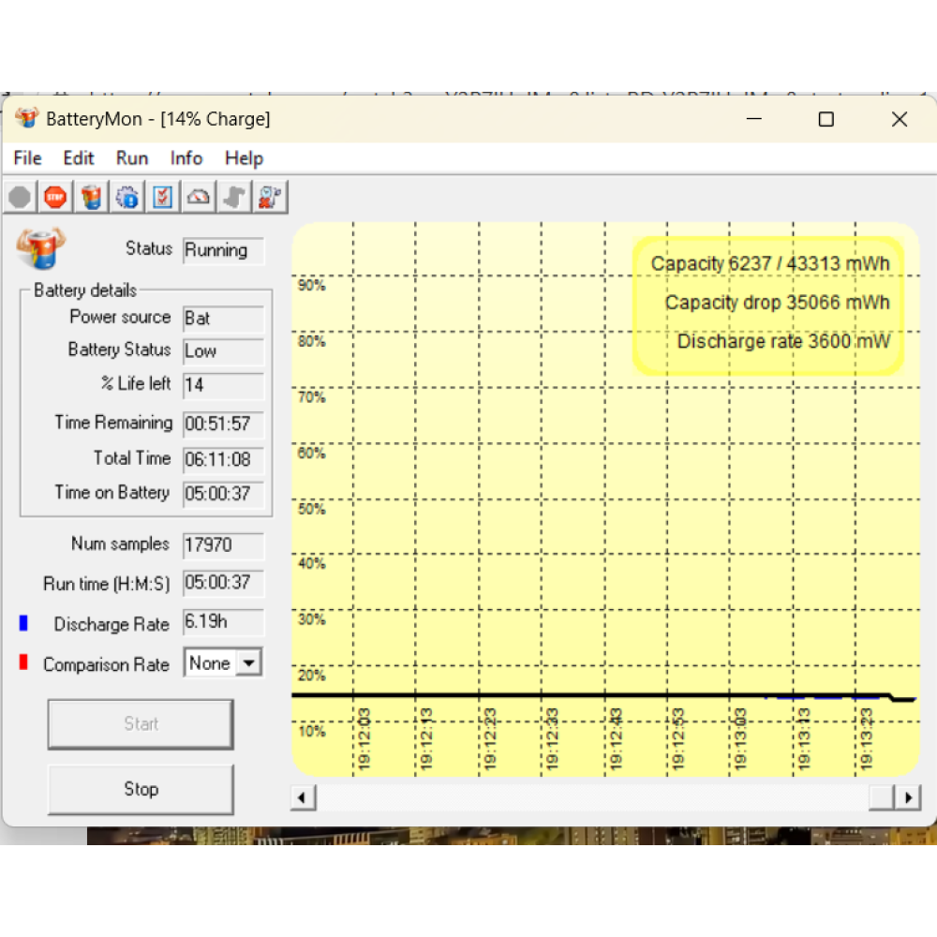Click the clock with red X icon
Viewport: 937px width, 937px height.
[270, 197]
